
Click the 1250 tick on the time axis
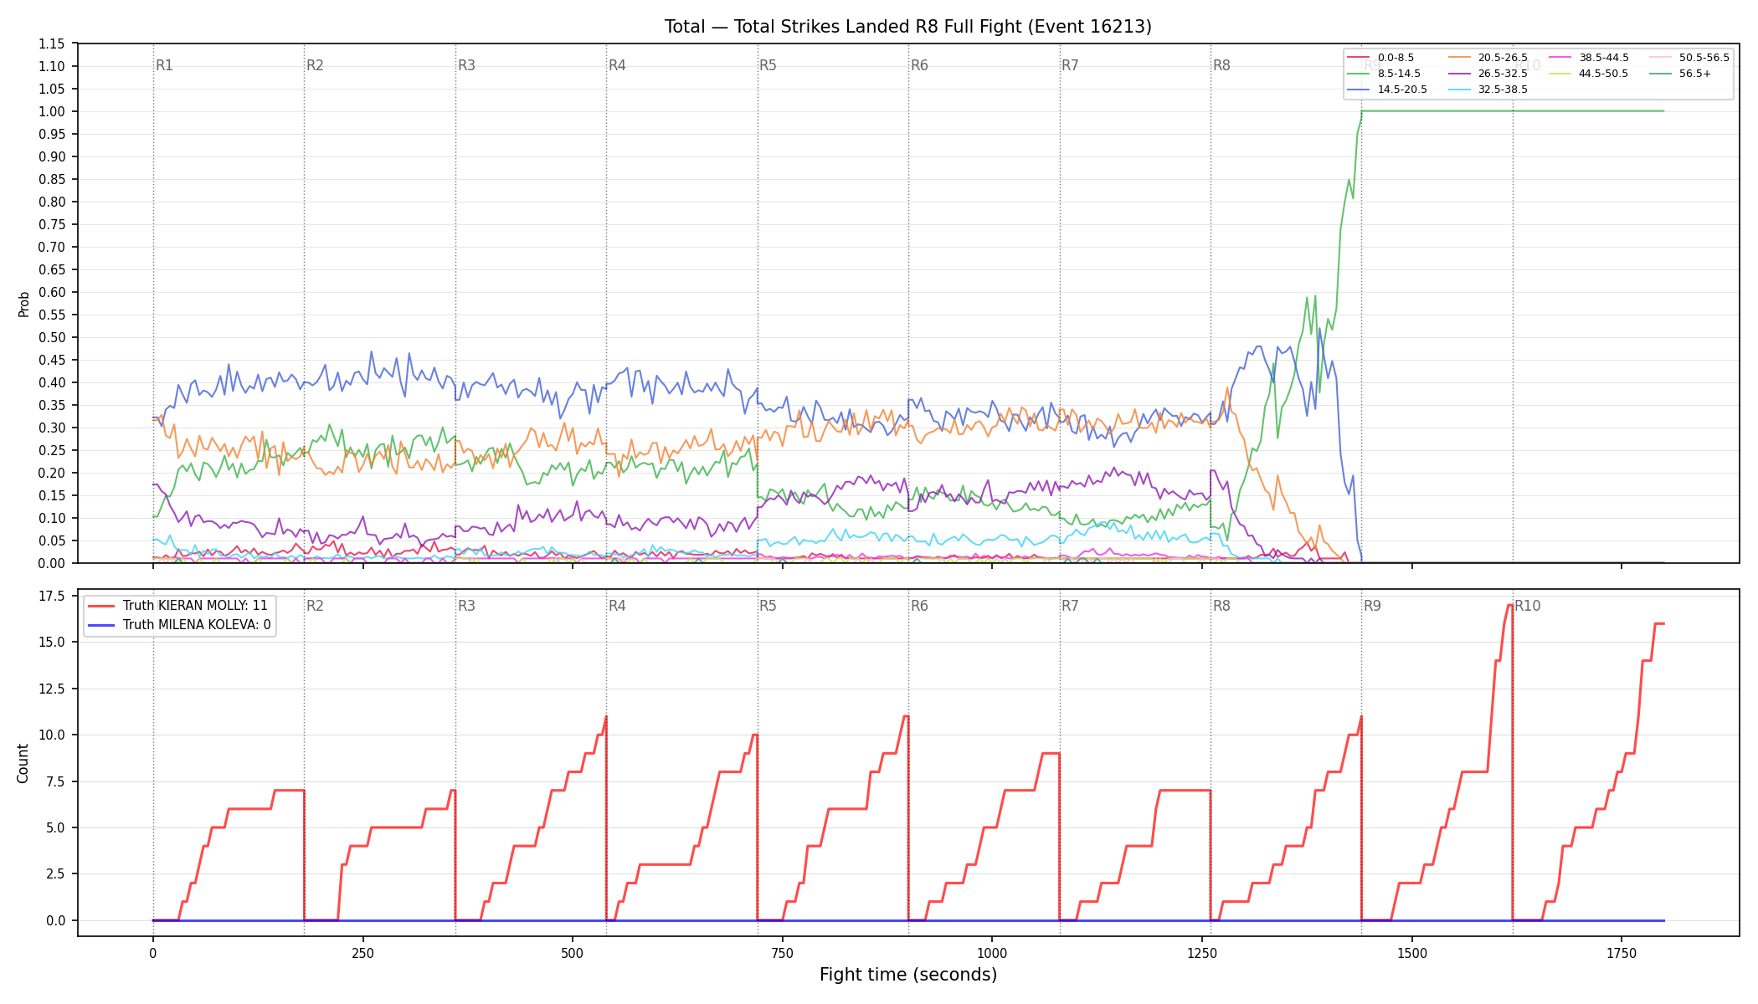[x=1202, y=953]
